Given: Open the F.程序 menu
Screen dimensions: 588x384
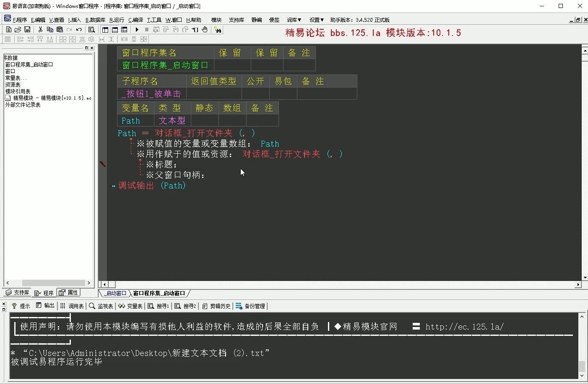Looking at the screenshot, I should 20,20.
